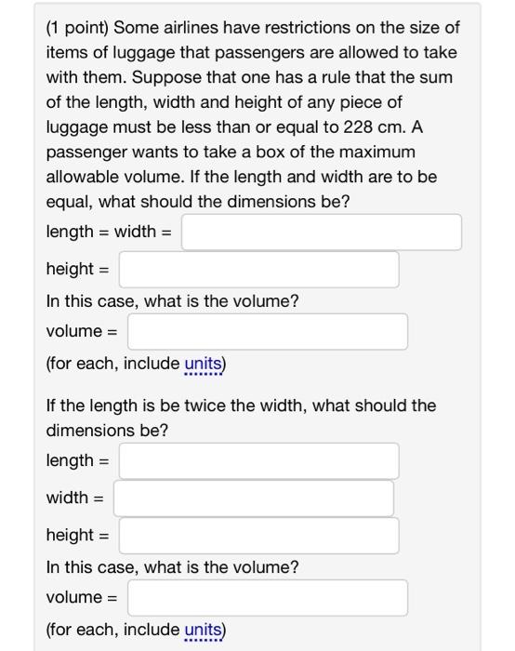Click the first 'height =' label
The image size is (515, 651).
tap(77, 269)
